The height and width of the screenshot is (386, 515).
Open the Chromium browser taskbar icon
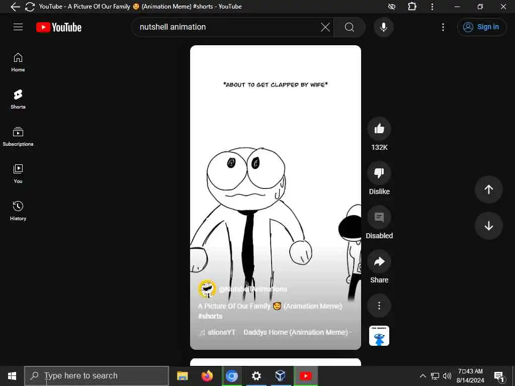(231, 376)
